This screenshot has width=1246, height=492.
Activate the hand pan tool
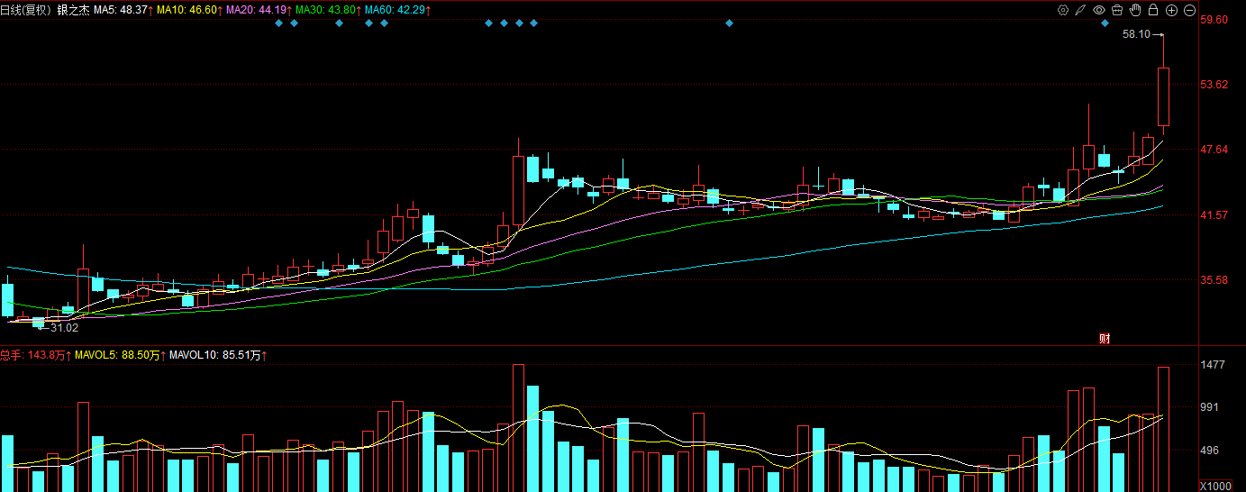(1135, 10)
